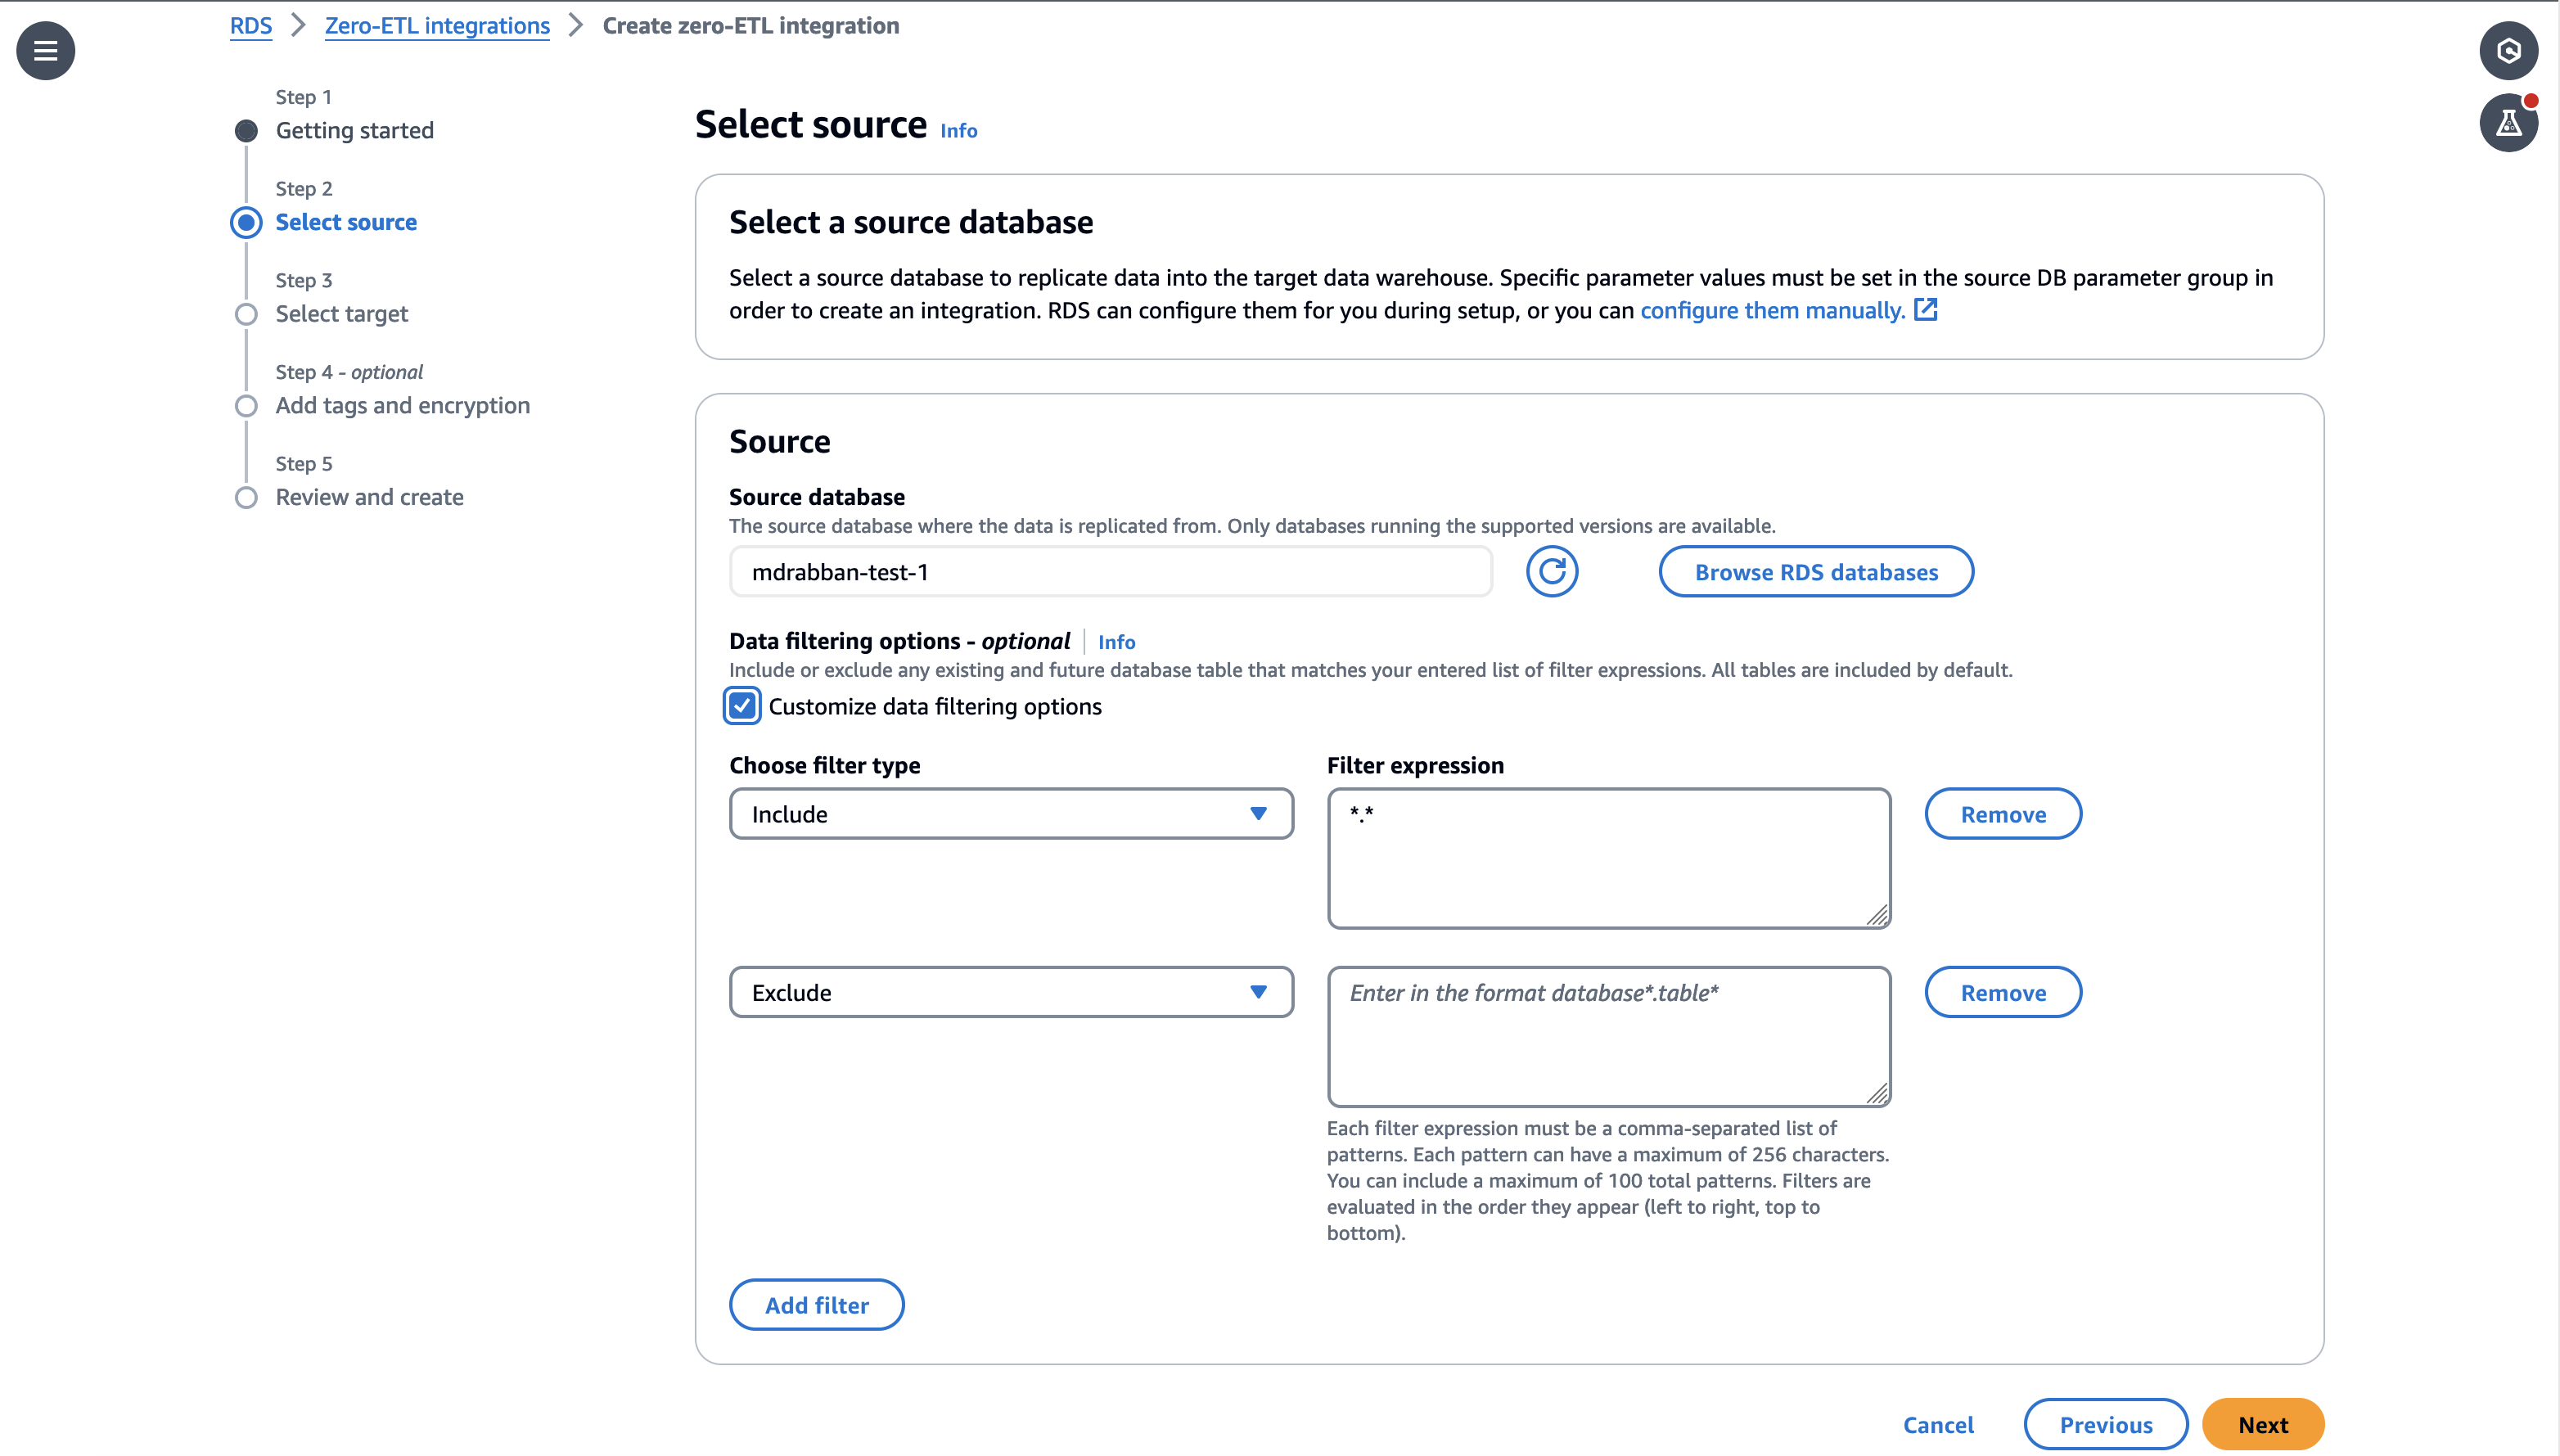2560x1456 pixels.
Task: Click the Browse RDS databases button
Action: (x=1816, y=571)
